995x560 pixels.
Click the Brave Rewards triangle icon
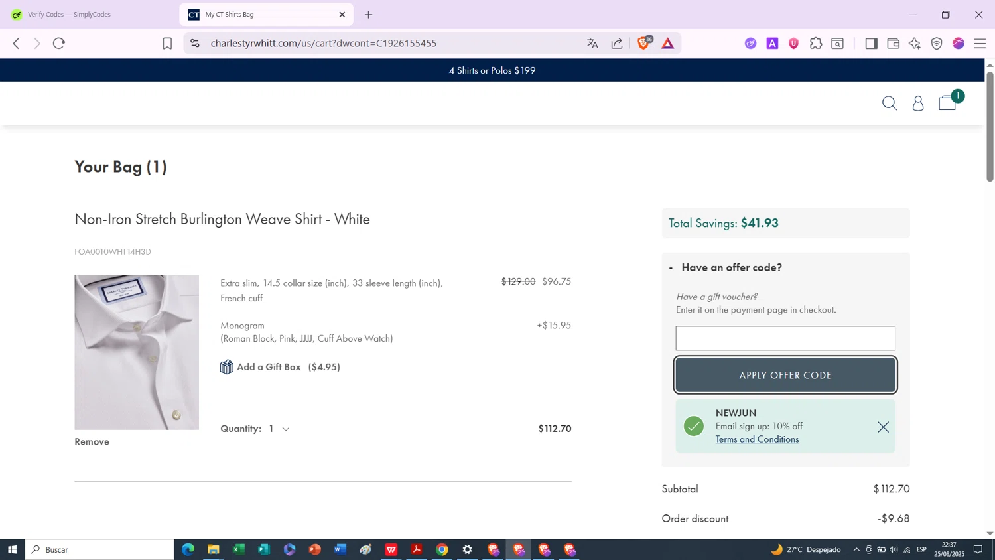click(668, 44)
